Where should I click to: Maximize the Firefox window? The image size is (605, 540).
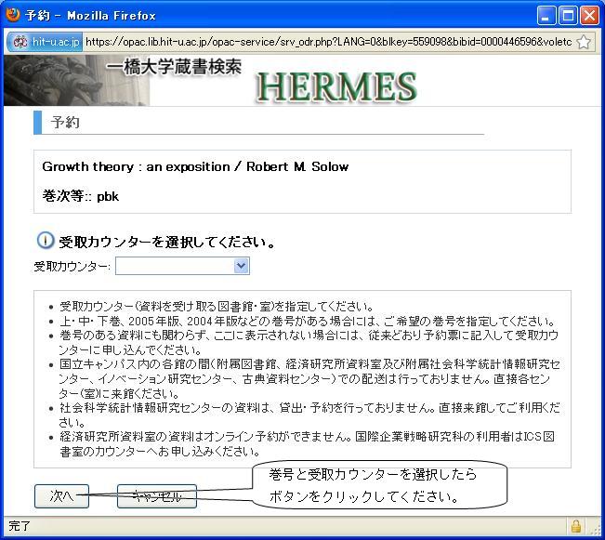coord(568,16)
